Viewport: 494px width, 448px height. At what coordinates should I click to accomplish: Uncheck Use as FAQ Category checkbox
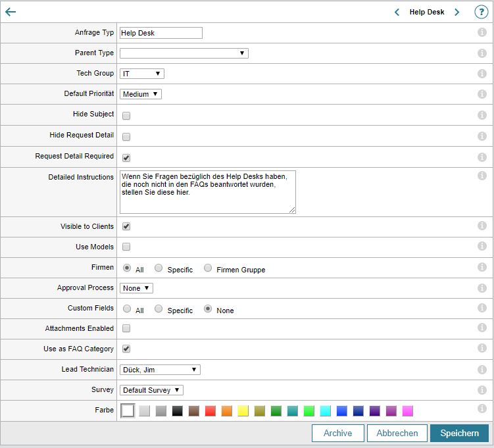coord(126,349)
